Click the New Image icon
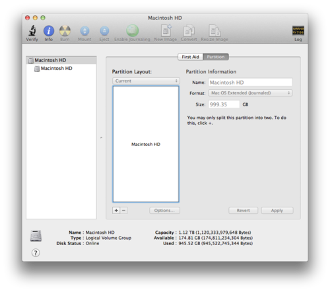Viewport: 330px width, 292px height. tap(166, 30)
